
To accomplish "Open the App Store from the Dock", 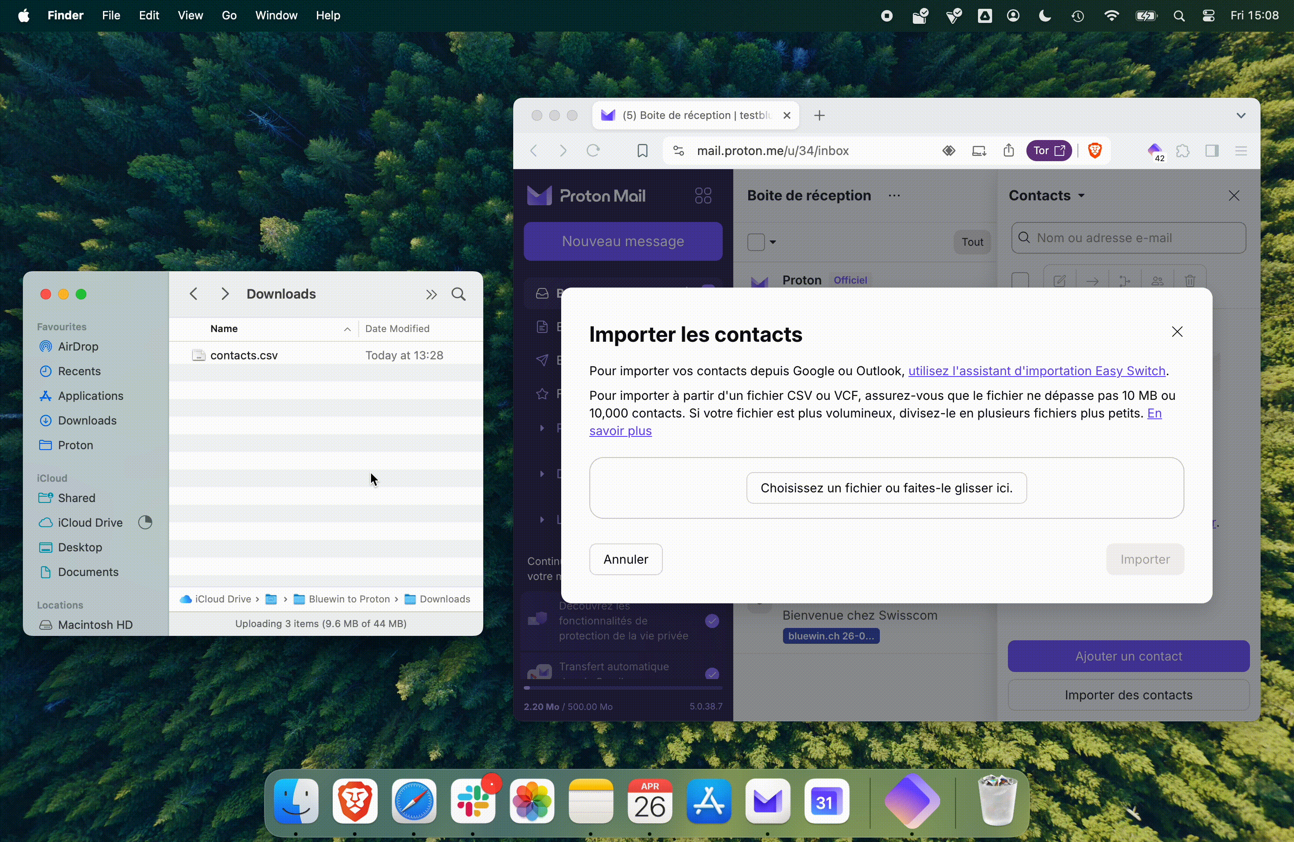I will pyautogui.click(x=709, y=801).
